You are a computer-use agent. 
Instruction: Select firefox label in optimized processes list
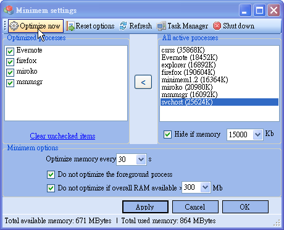pos(27,61)
